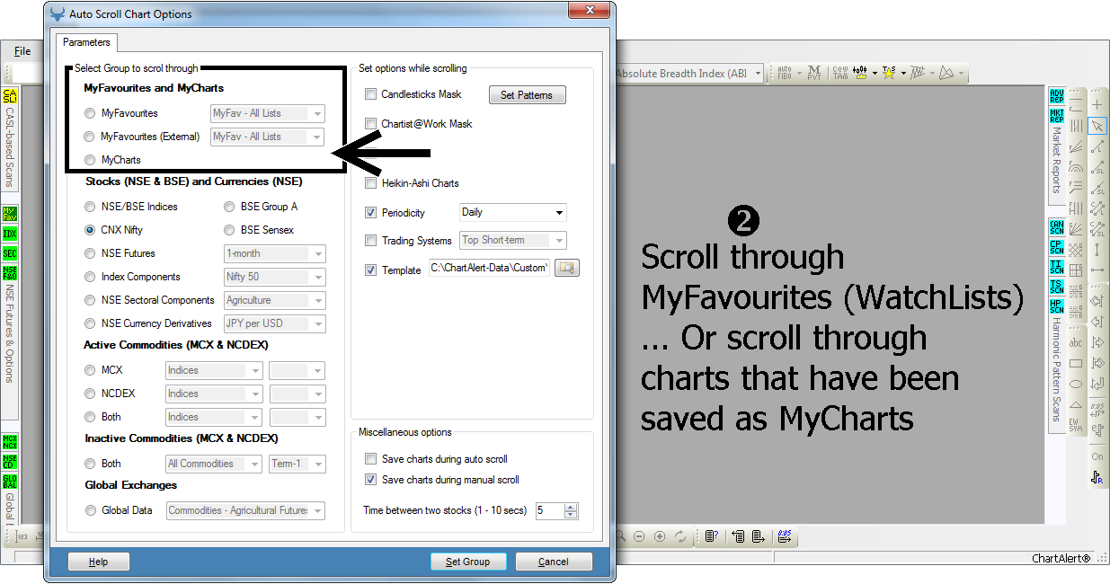This screenshot has height=584, width=1110.
Task: Expand the Absolute Breadth Index dropdown
Action: click(759, 74)
